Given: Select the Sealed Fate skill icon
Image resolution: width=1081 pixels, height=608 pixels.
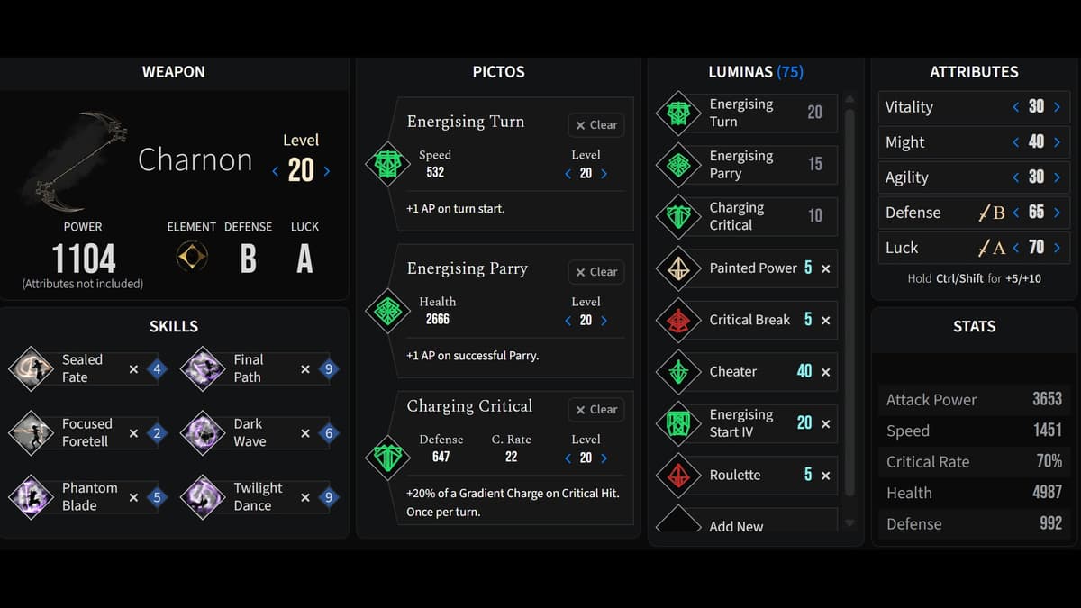Looking at the screenshot, I should (31, 368).
